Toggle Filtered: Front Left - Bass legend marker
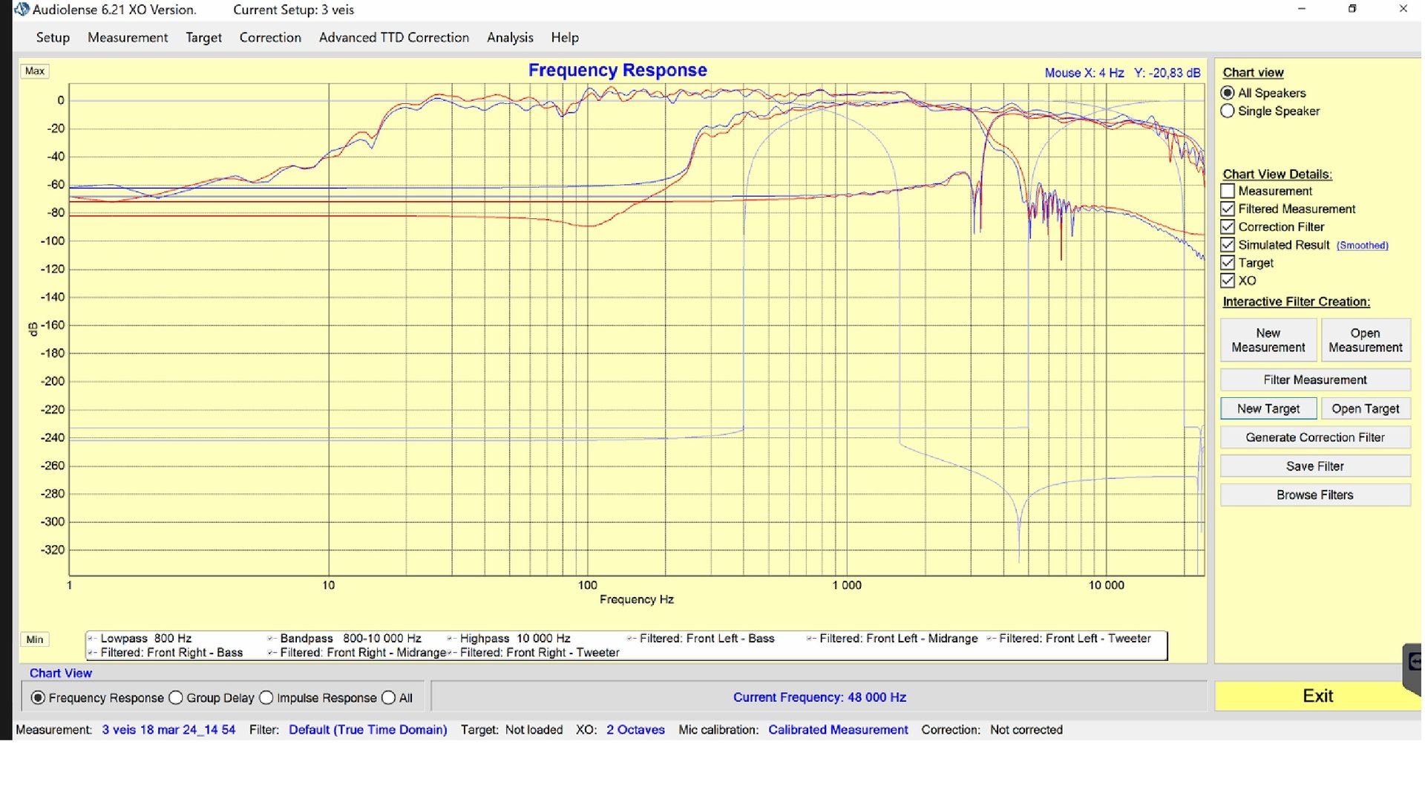Image resolution: width=1425 pixels, height=802 pixels. 631,639
